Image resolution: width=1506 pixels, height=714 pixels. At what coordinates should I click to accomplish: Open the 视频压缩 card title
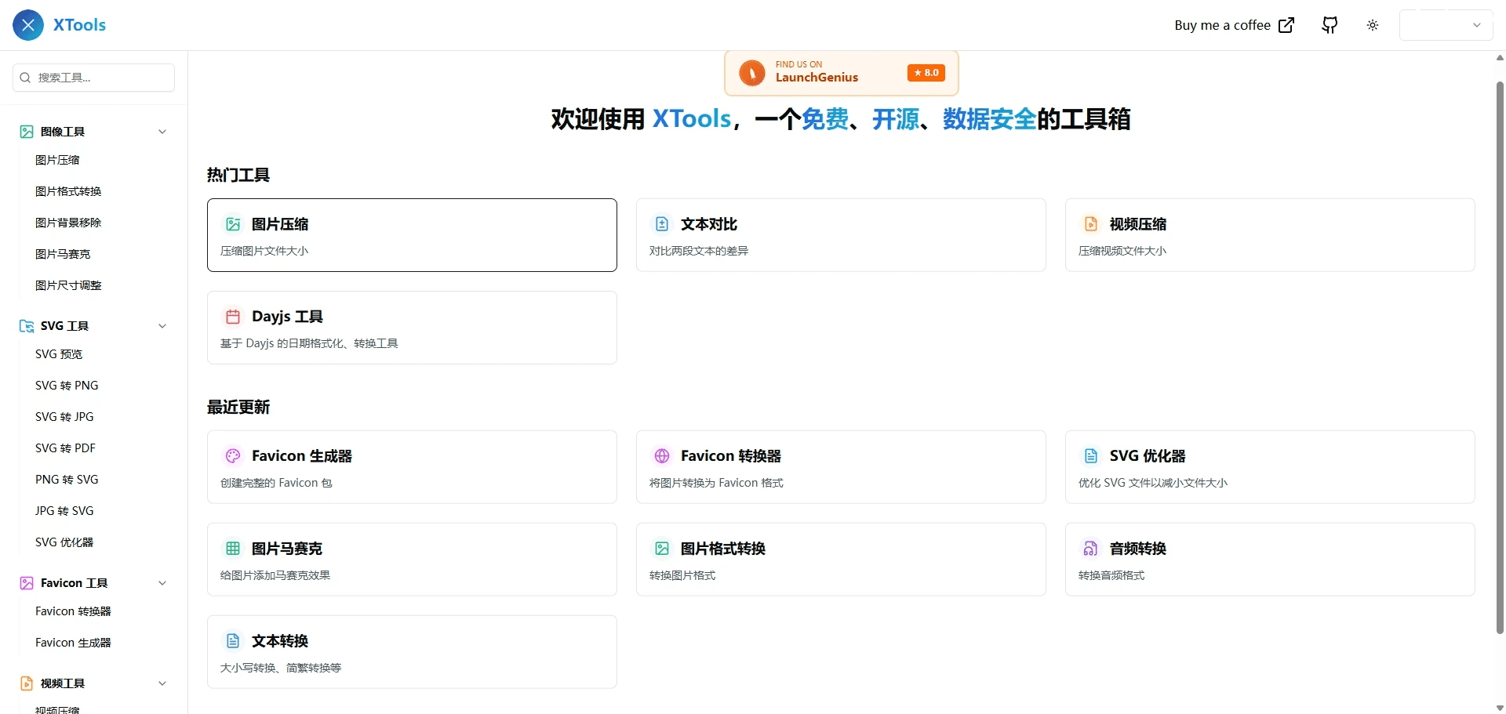pyautogui.click(x=1138, y=224)
